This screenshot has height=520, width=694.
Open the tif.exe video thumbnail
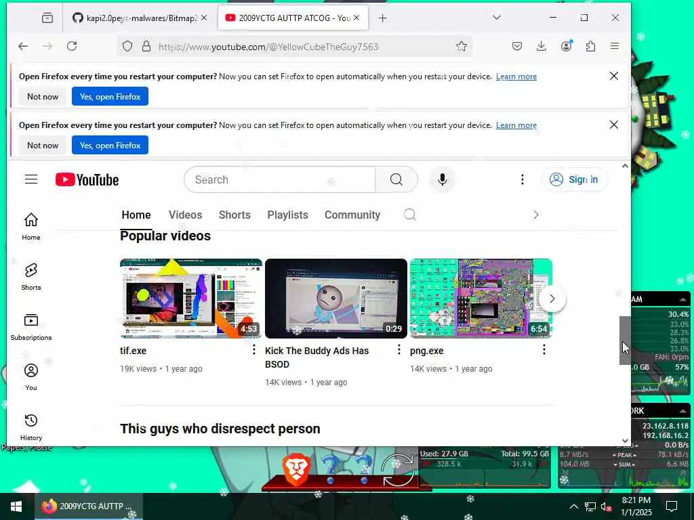[190, 299]
